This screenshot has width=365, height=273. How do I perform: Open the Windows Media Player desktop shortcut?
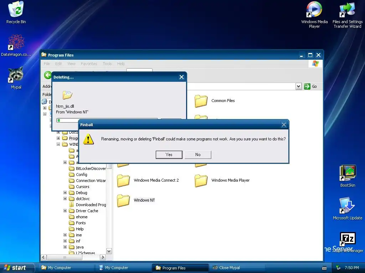tap(314, 14)
